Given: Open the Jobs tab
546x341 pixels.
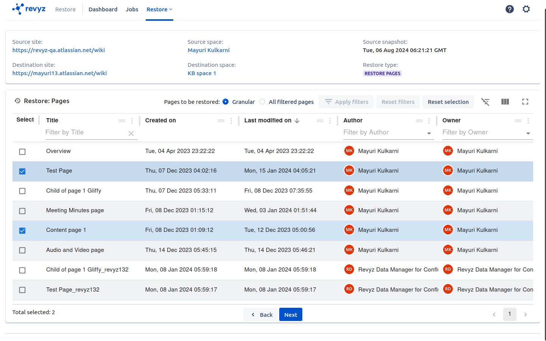Looking at the screenshot, I should click(132, 9).
